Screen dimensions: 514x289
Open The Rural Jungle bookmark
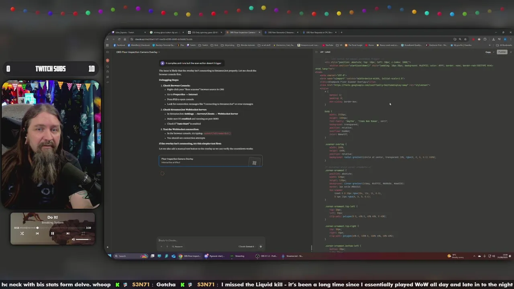click(354, 45)
